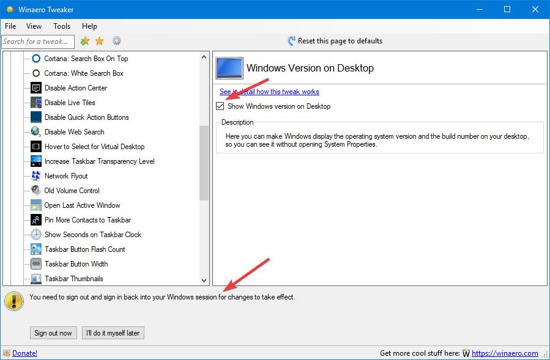The image size is (550, 360).
Task: Open bookmarks with the plain star icon
Action: pyautogui.click(x=100, y=41)
